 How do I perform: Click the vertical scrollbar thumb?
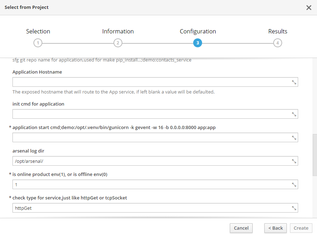pyautogui.click(x=315, y=155)
